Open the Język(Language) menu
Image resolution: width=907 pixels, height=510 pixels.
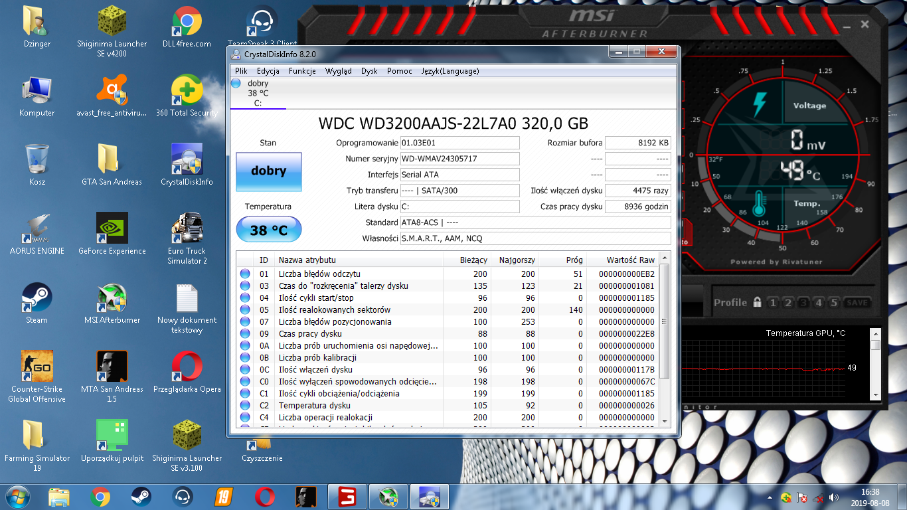click(450, 71)
